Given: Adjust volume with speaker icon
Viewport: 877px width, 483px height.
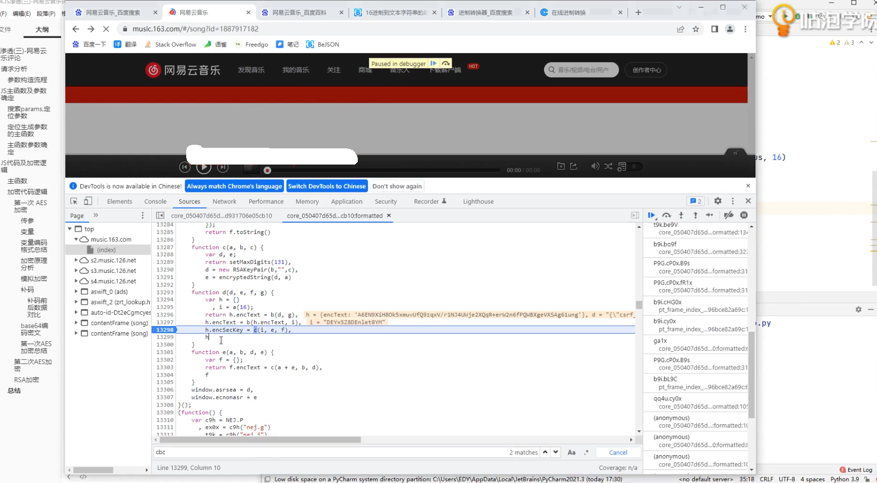Looking at the screenshot, I should coord(595,166).
